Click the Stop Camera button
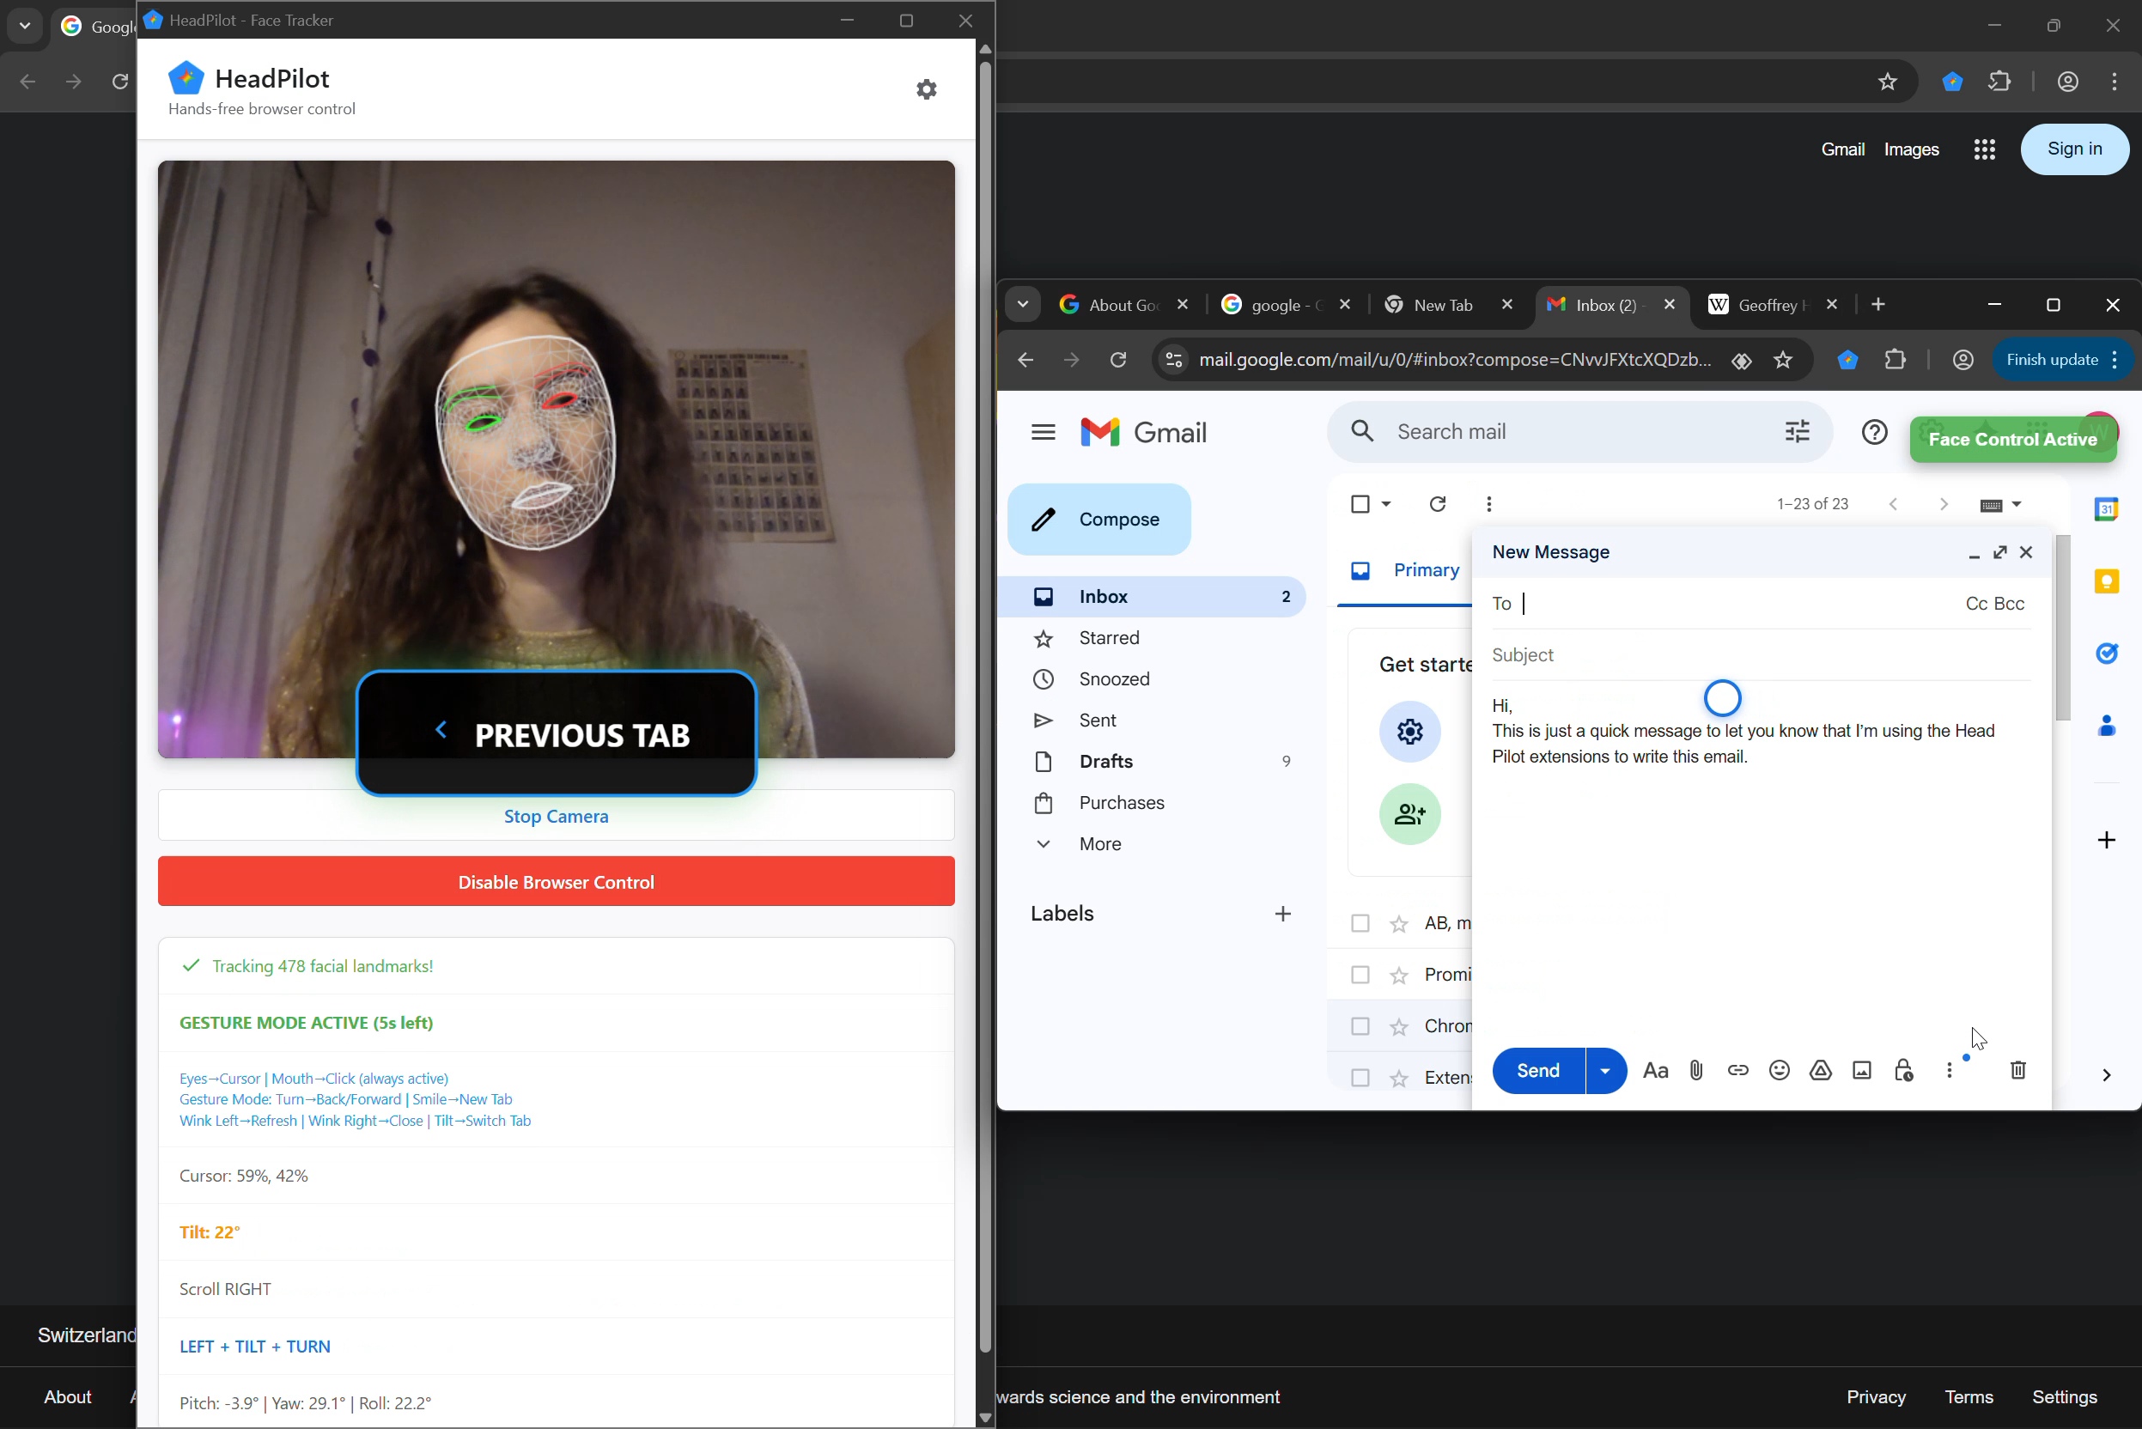2142x1429 pixels. (556, 817)
